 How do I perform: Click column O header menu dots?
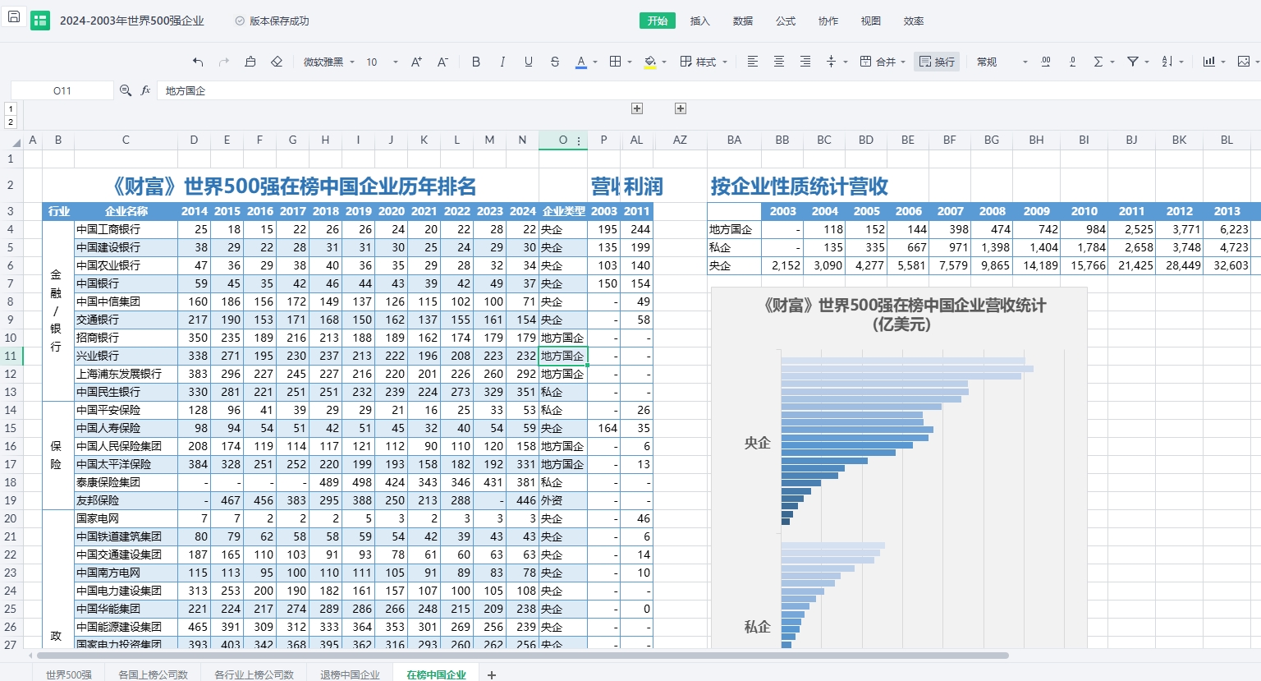click(579, 140)
